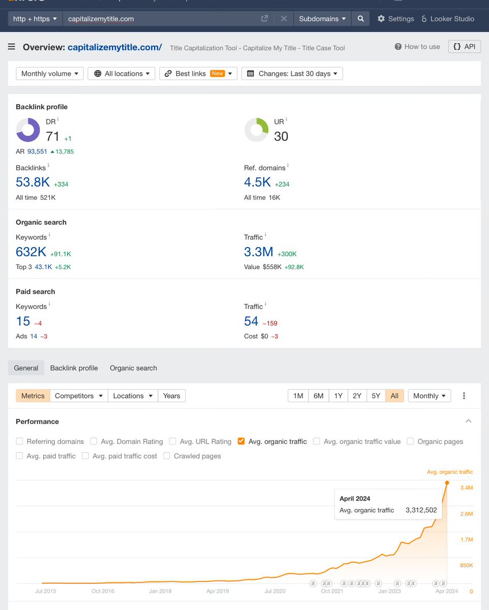
Task: Switch to the General tab
Action: (x=26, y=368)
